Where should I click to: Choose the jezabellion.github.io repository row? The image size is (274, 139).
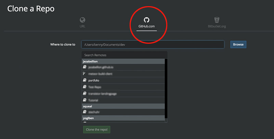[123, 67]
